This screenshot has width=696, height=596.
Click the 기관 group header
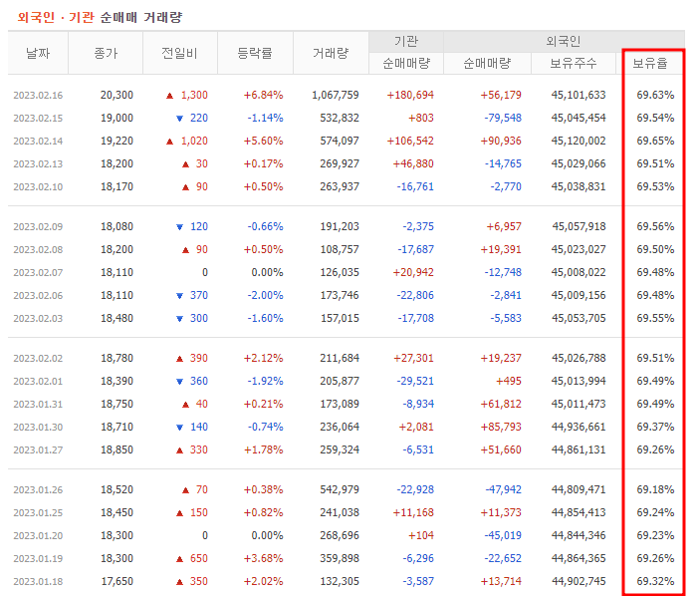click(406, 41)
